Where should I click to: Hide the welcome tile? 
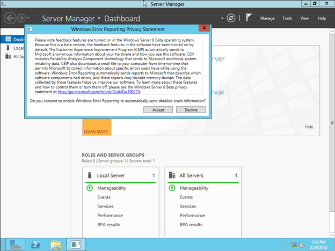309,127
